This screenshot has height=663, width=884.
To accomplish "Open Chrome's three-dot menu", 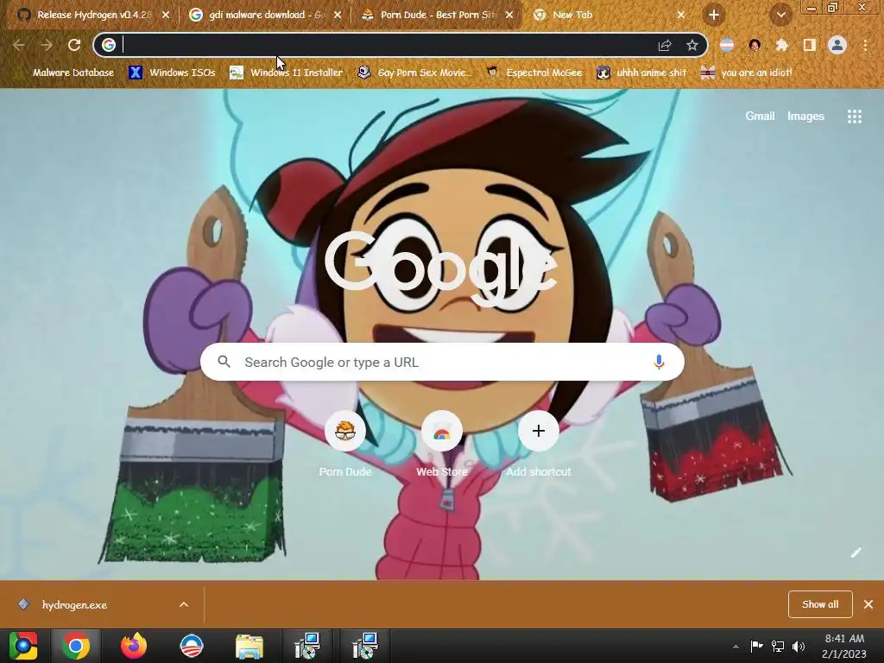I will pyautogui.click(x=865, y=45).
